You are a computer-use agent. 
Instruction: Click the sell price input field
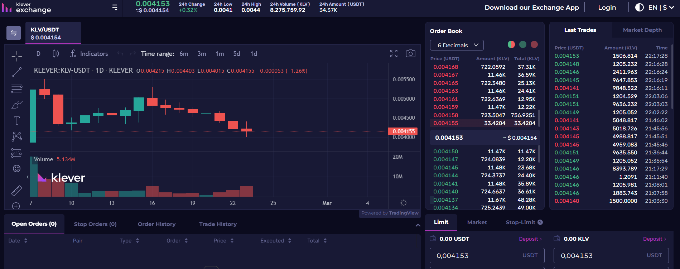point(611,255)
